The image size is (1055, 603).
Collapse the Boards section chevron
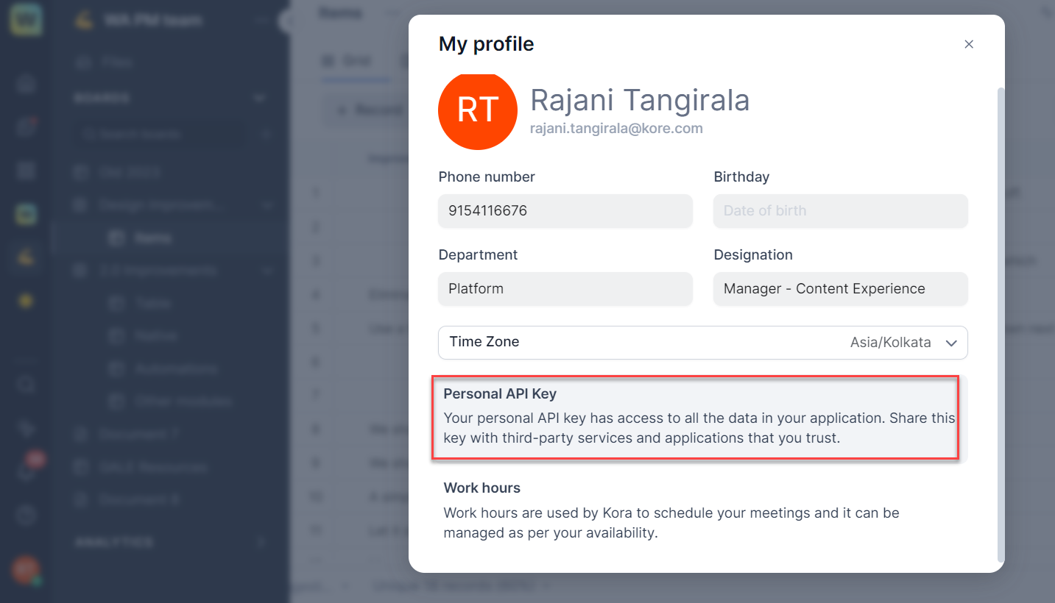(259, 98)
